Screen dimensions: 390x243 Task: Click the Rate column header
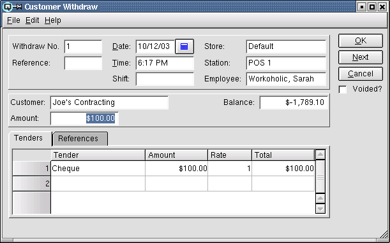pyautogui.click(x=230, y=155)
